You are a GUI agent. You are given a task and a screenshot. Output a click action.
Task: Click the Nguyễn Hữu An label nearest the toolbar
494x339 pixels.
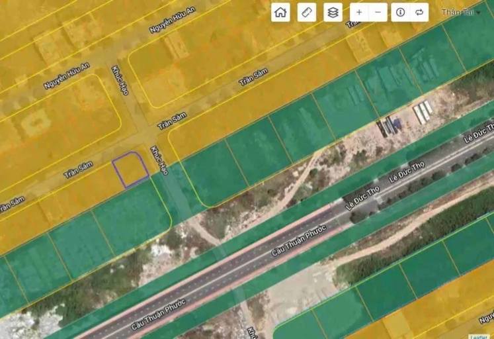pos(166,20)
